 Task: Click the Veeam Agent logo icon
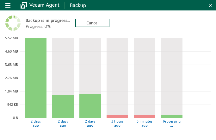(23, 5)
